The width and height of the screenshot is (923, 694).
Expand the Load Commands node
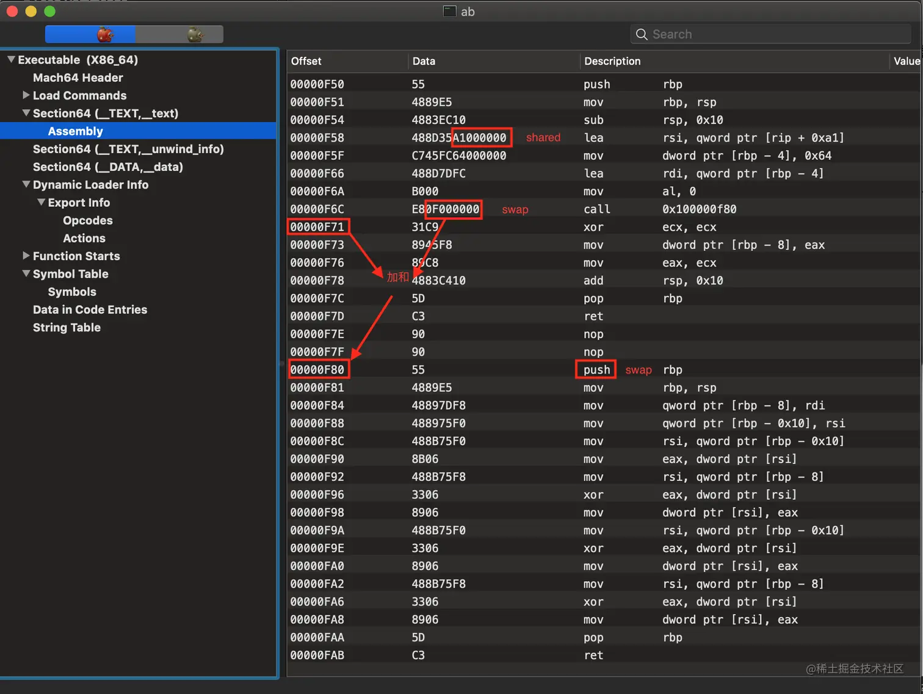(26, 95)
